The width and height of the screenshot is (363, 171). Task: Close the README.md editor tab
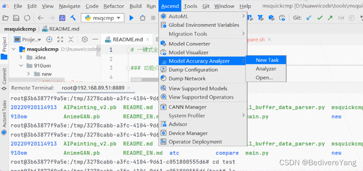(x=148, y=40)
